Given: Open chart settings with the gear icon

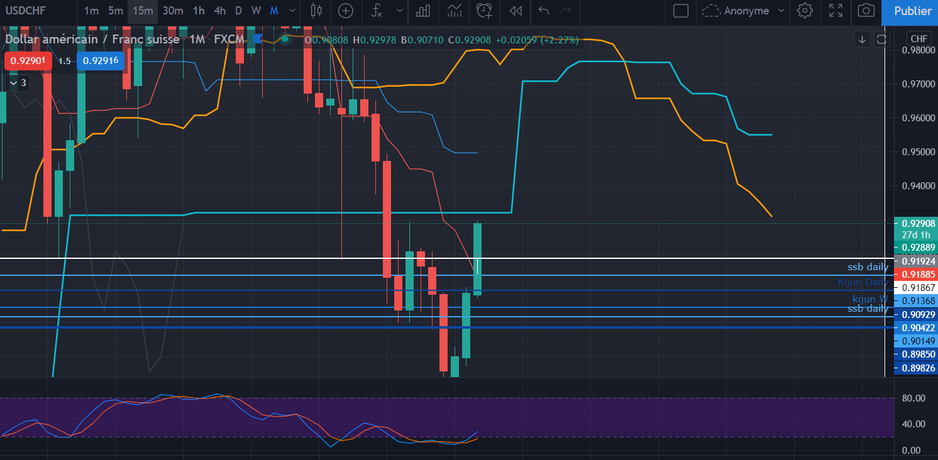Looking at the screenshot, I should tap(804, 11).
